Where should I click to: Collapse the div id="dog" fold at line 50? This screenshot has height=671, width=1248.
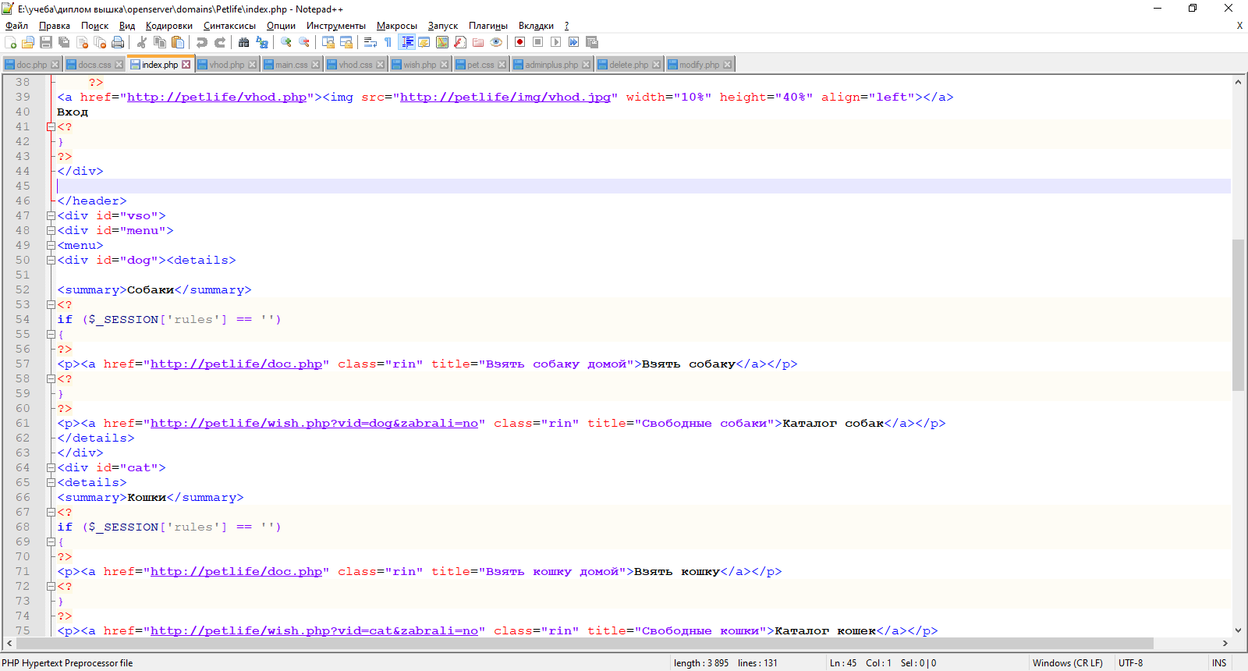(51, 260)
